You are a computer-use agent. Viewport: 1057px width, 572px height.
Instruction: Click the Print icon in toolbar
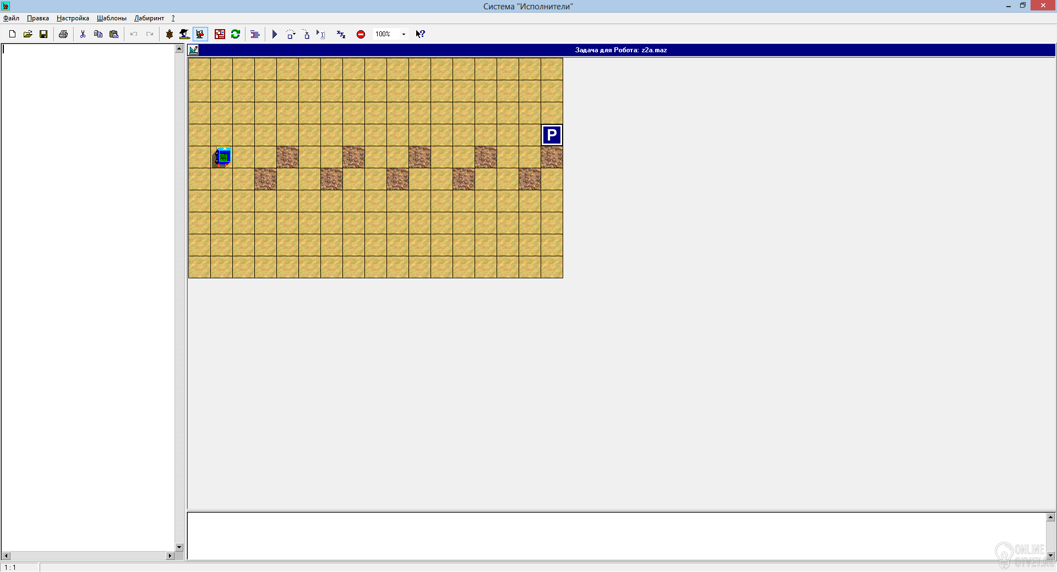63,34
